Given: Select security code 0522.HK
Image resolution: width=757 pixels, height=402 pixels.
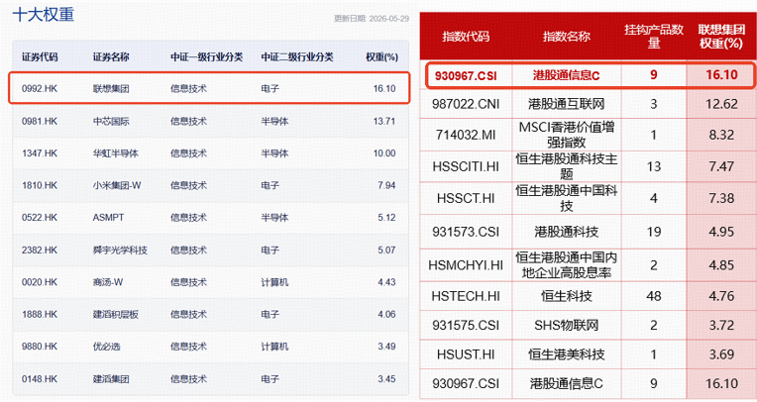Looking at the screenshot, I should pos(40,218).
